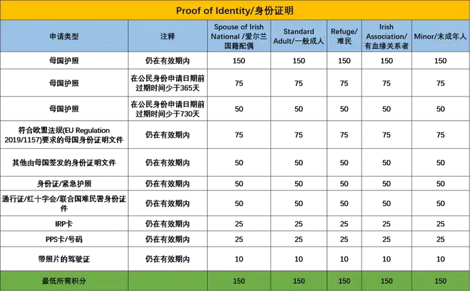Click '仍在有效期内' in the 其他由母国签发 row

(x=168, y=162)
